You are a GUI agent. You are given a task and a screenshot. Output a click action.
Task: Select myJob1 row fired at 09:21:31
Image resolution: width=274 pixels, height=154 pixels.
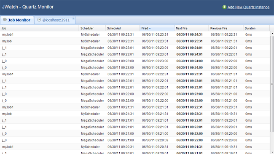[135, 107]
